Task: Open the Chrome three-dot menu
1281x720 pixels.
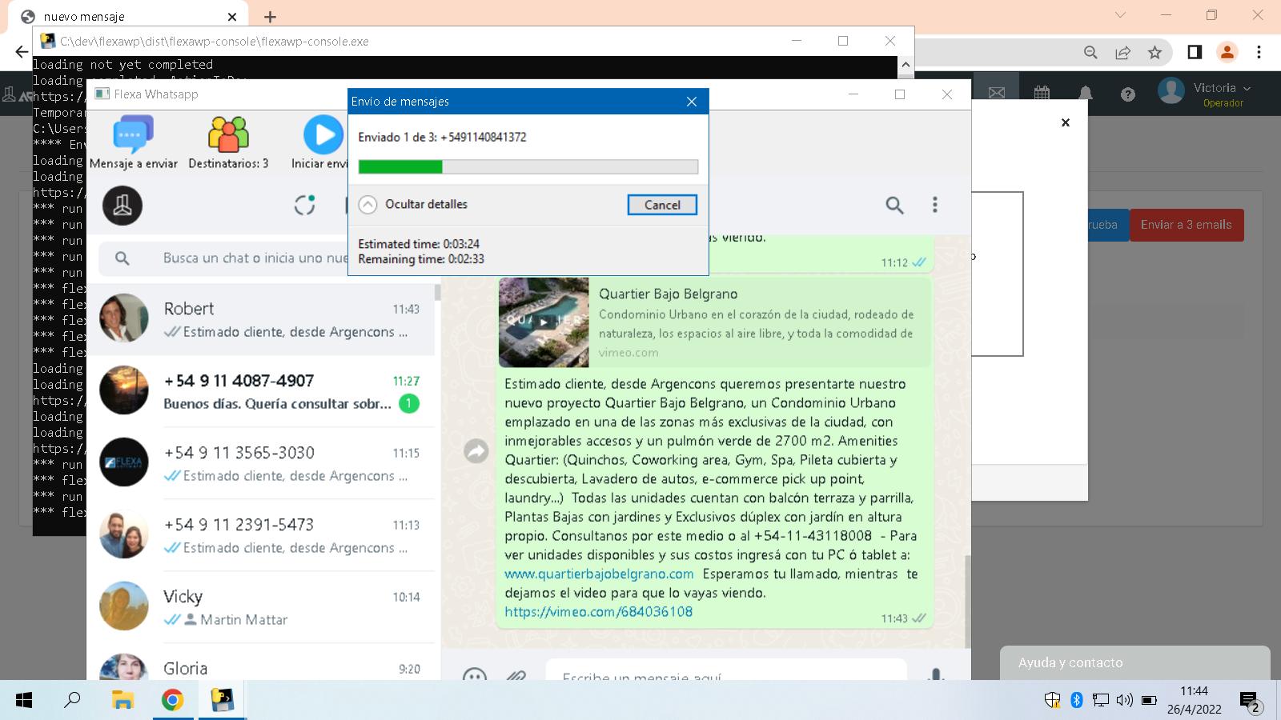Action: tap(1259, 52)
